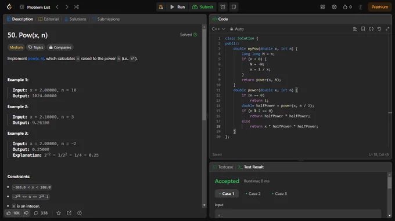Open the layout manager icon
This screenshot has height=221, width=395.
coord(323,7)
